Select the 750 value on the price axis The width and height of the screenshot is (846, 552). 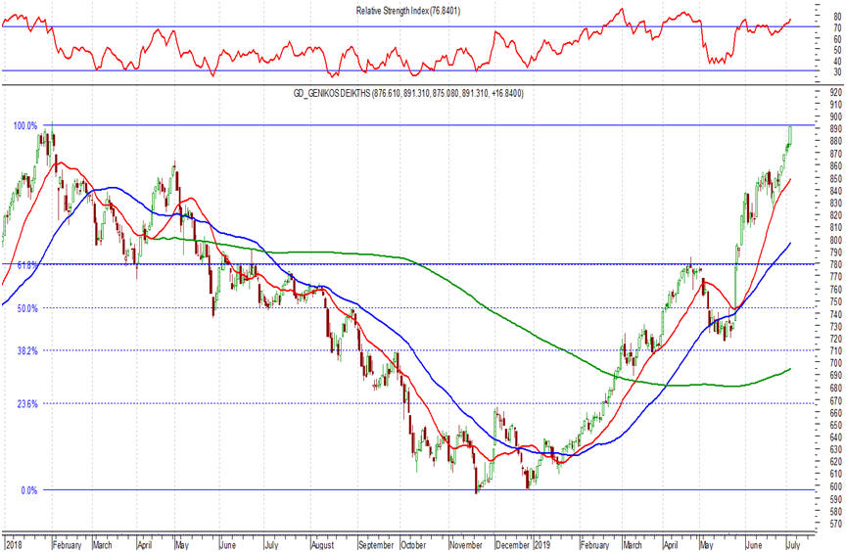click(836, 301)
